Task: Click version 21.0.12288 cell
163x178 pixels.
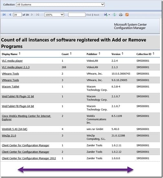Action: point(118,136)
